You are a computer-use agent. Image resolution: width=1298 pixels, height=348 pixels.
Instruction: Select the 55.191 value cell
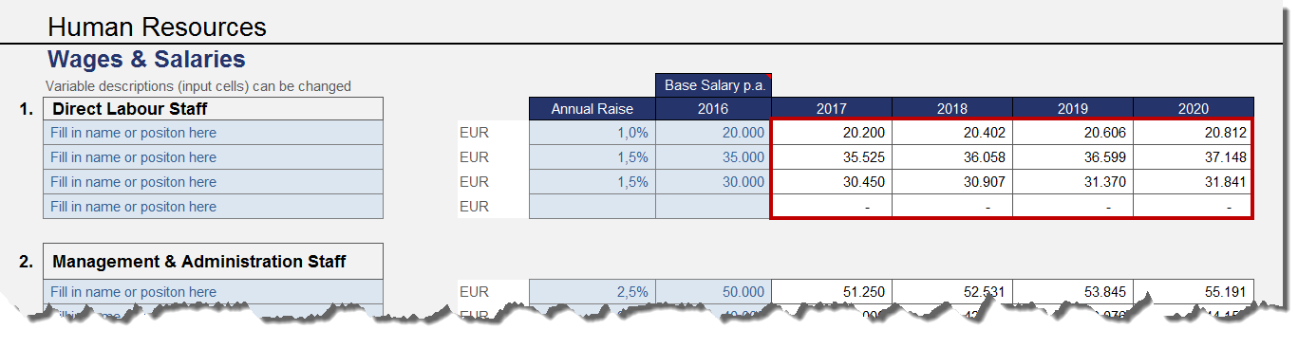(1194, 292)
